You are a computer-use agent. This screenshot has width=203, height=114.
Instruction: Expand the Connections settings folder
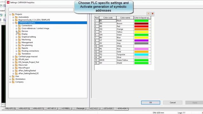[x=16, y=26]
